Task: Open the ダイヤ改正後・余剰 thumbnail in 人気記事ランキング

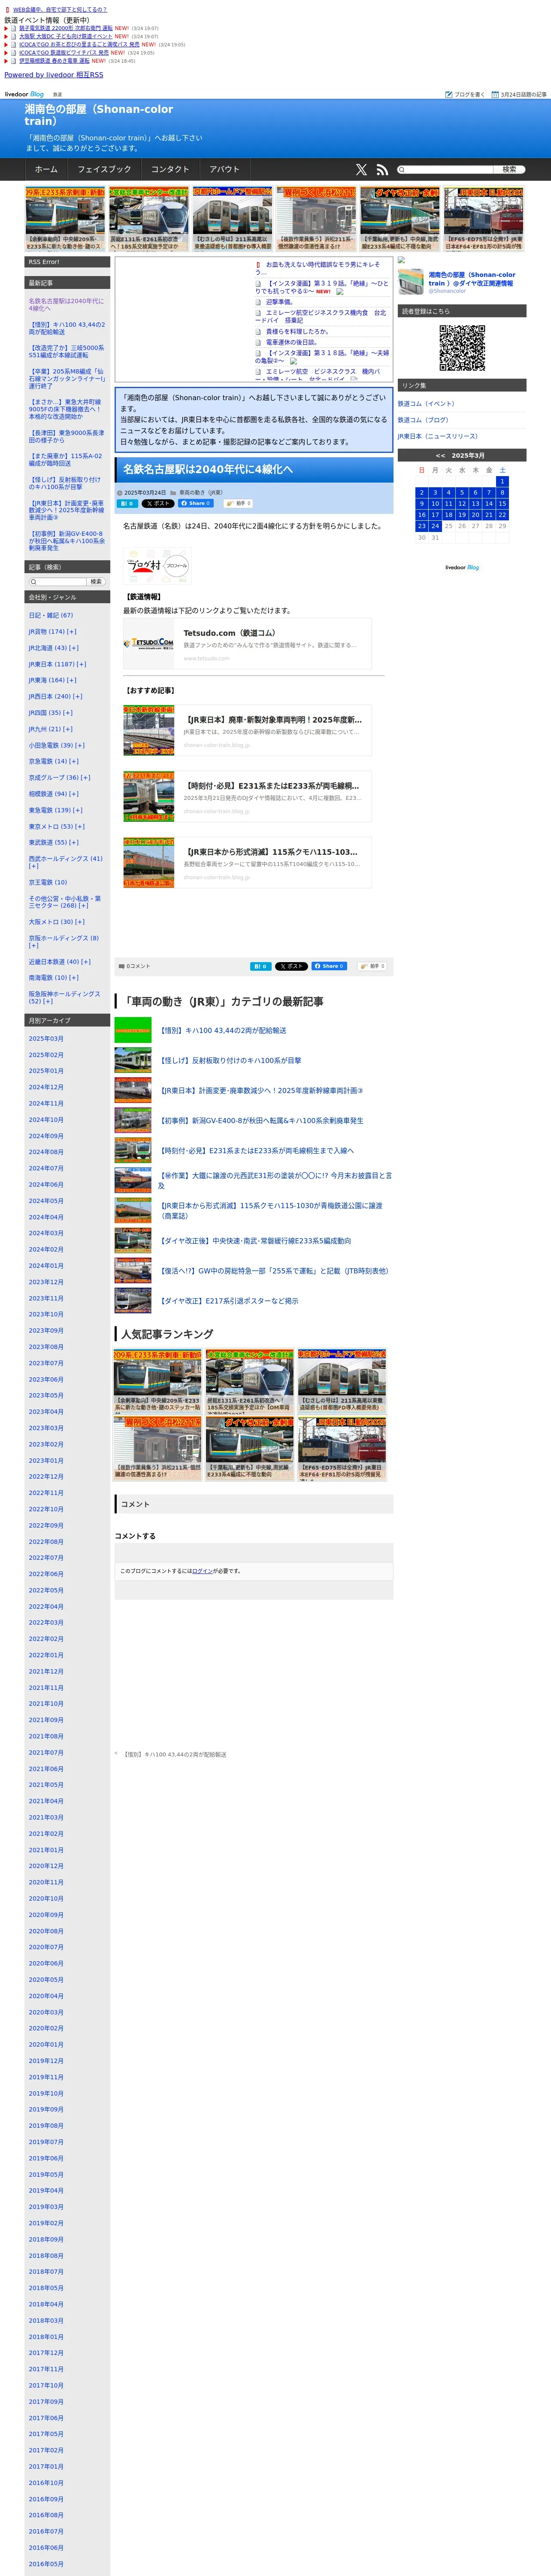Action: pyautogui.click(x=249, y=1448)
